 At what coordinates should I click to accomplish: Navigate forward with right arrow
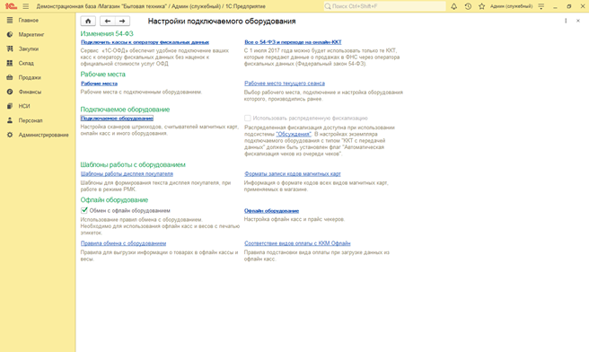pos(122,21)
